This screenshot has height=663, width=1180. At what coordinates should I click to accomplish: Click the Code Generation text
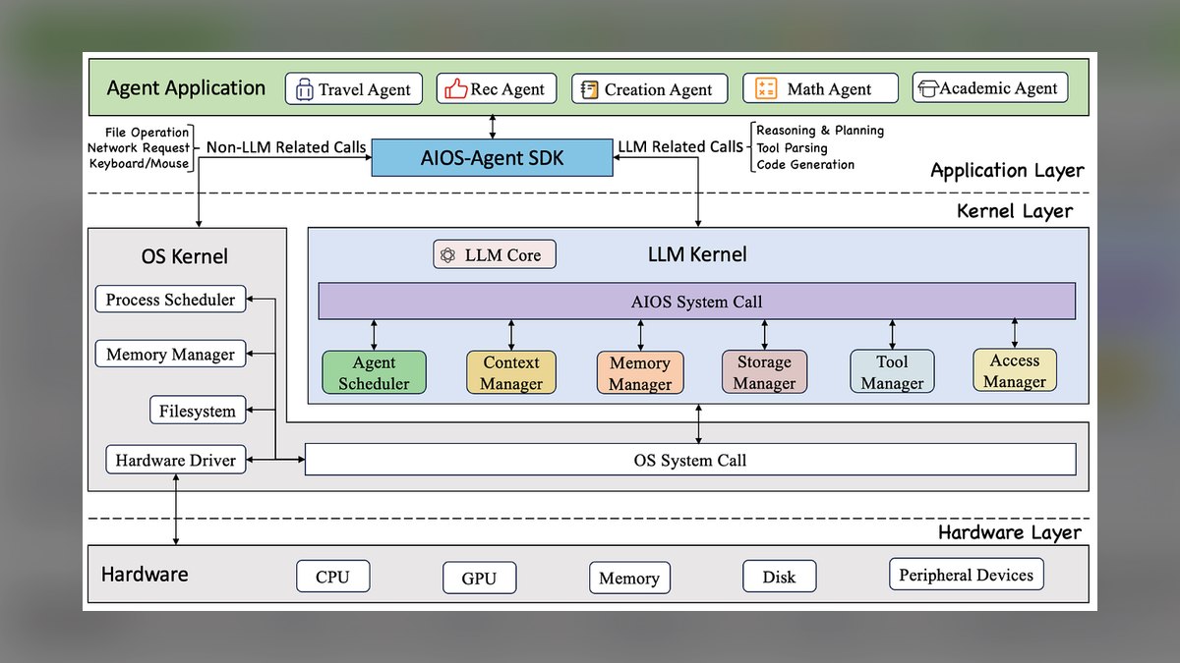805,165
